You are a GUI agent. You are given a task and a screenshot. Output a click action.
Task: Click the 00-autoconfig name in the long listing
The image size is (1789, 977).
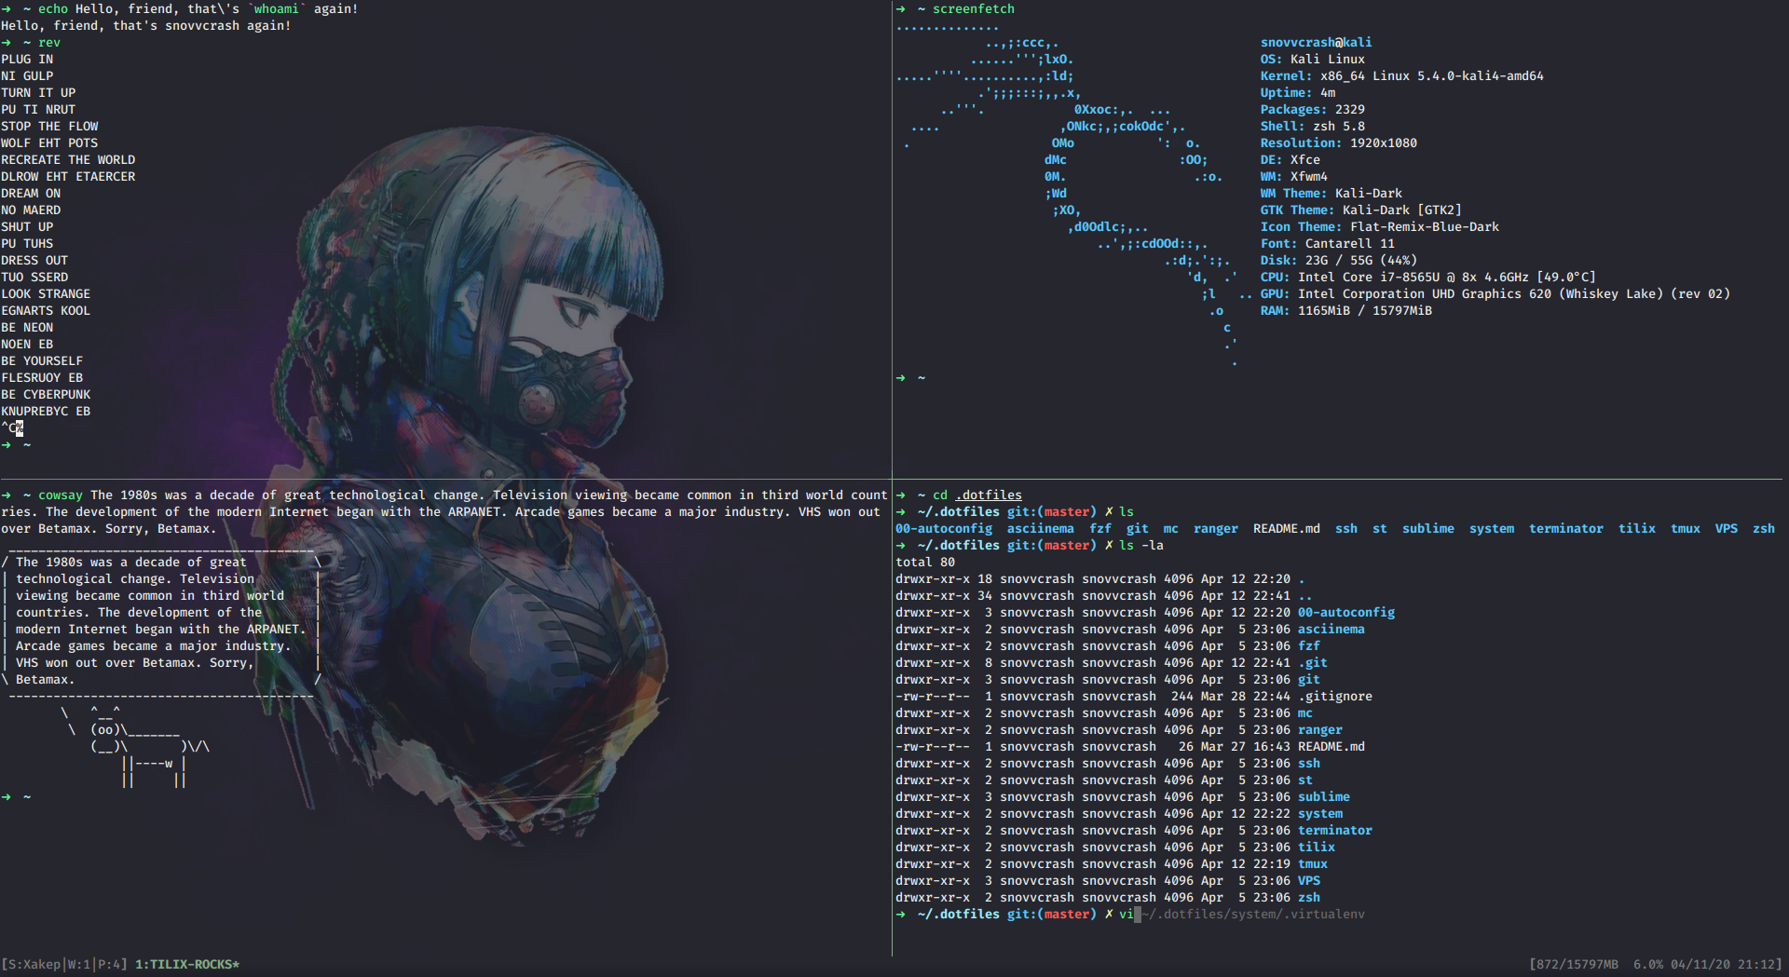coord(1346,612)
